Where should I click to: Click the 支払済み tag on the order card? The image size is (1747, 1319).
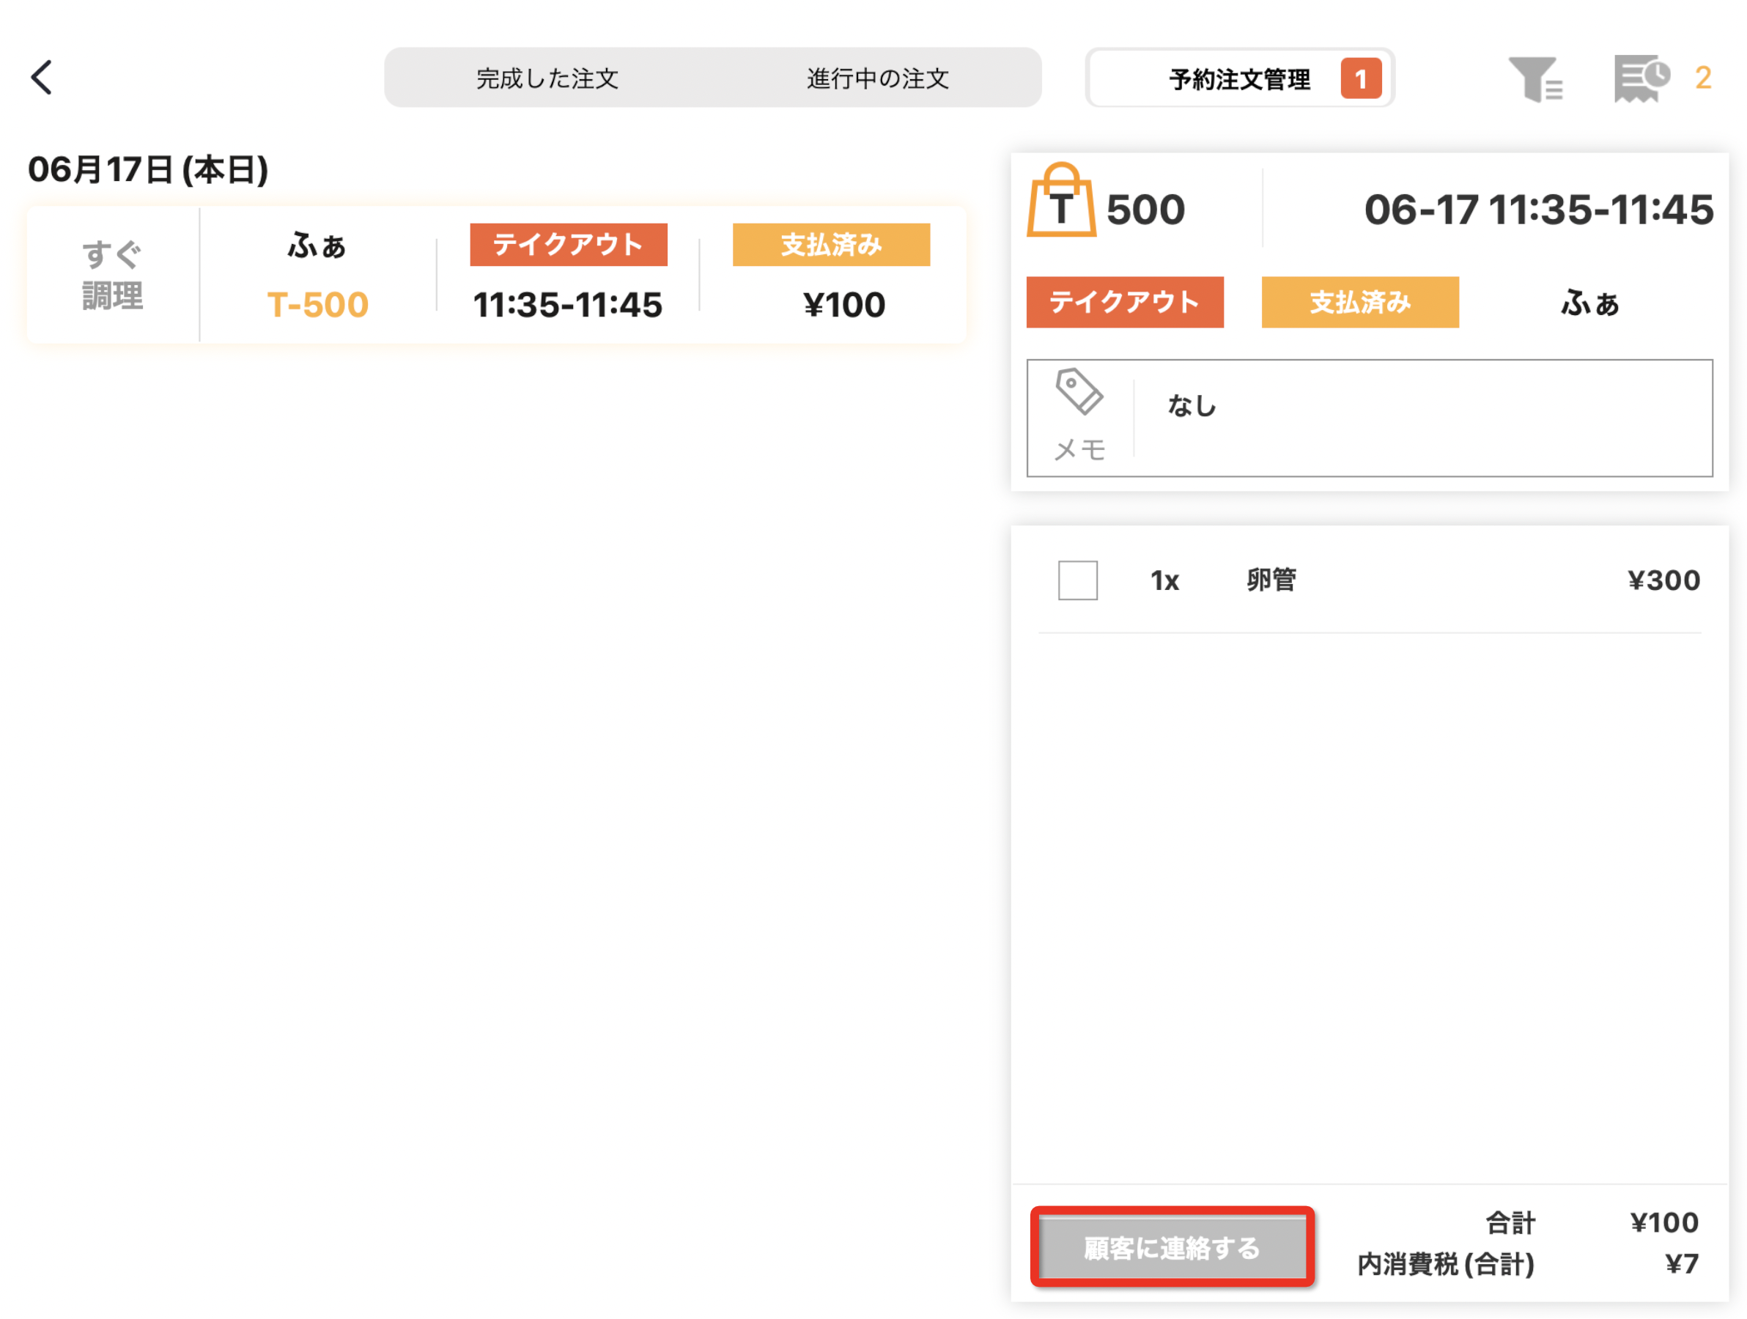pyautogui.click(x=831, y=245)
